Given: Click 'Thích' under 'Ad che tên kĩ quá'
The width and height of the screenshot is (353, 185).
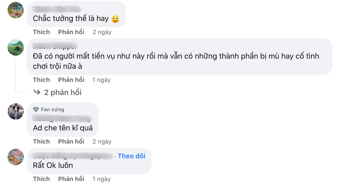Looking at the screenshot, I should [41, 141].
